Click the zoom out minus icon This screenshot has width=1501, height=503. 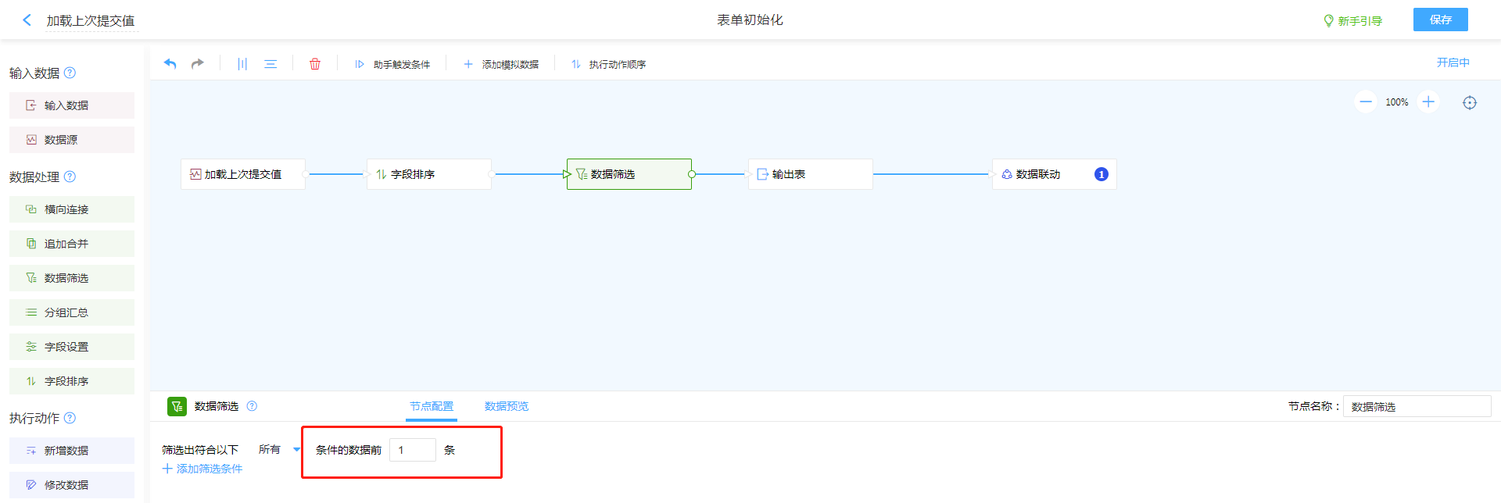[x=1365, y=102]
